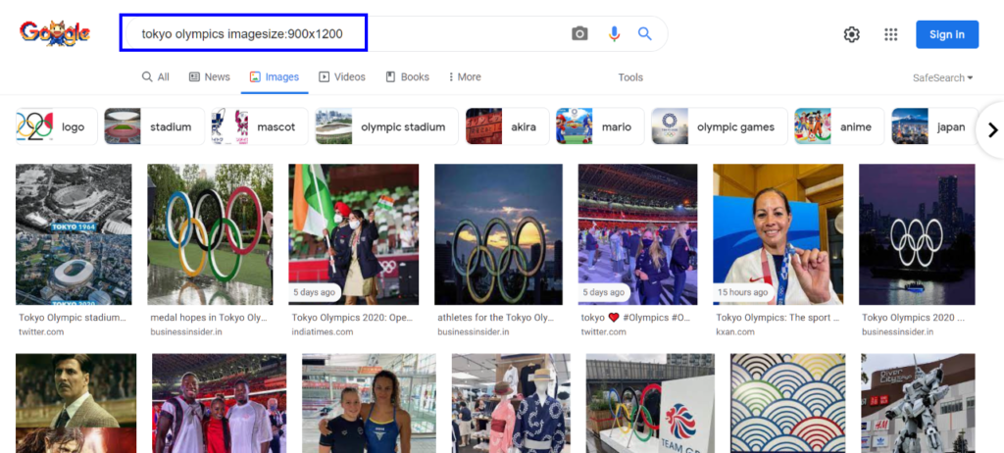This screenshot has width=1004, height=453.
Task: Select the anime filter chip
Action: pyautogui.click(x=839, y=126)
